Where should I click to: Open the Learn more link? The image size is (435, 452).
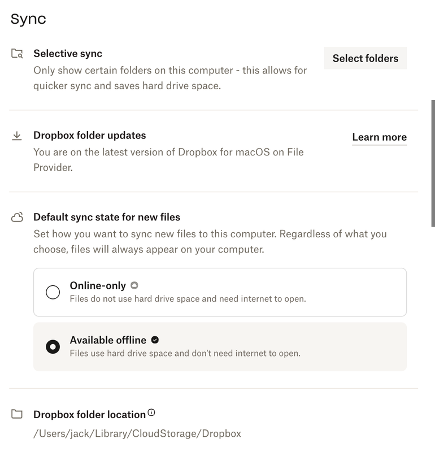(379, 137)
